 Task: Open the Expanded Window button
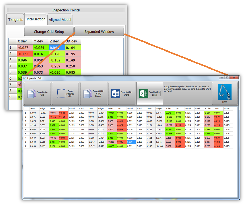[99, 32]
